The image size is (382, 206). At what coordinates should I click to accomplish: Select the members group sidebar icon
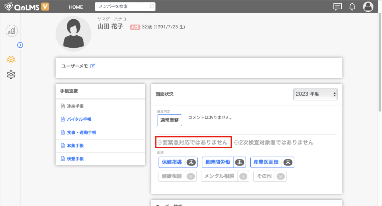[11, 59]
